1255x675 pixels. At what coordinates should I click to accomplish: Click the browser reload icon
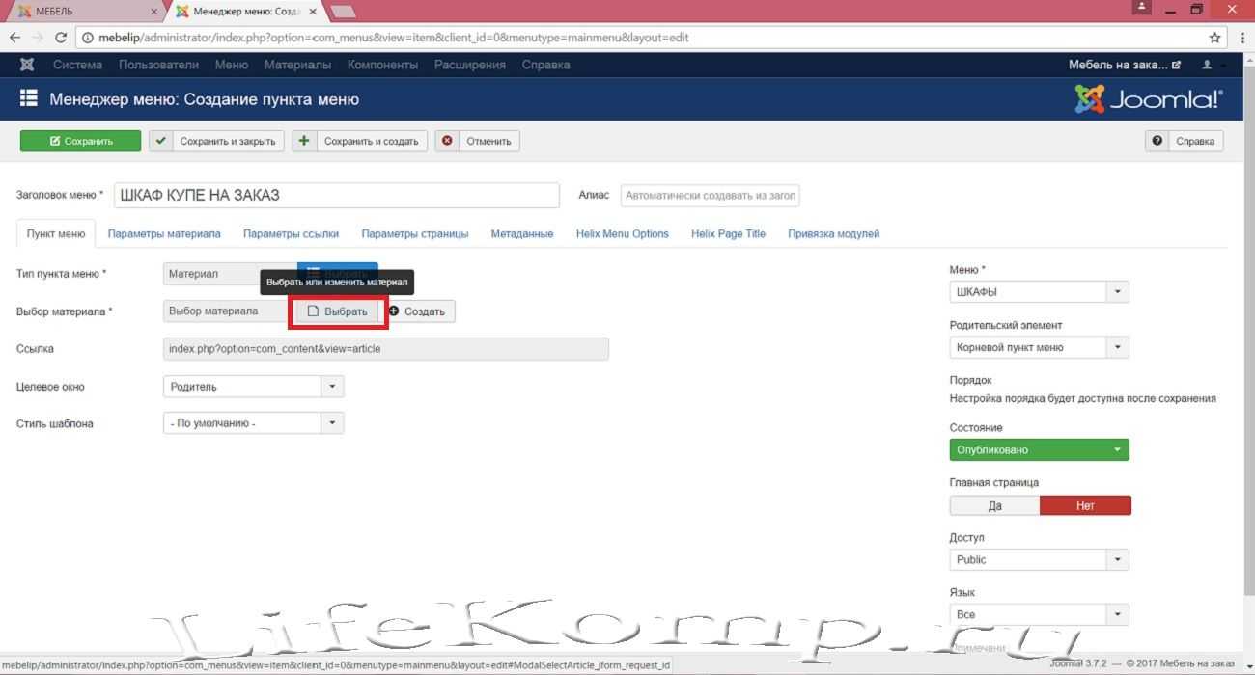61,38
